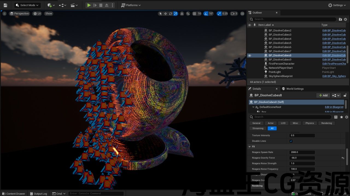
Task: Toggle visibility eye of BP_DisolveCubes8
Action: [x=249, y=56]
